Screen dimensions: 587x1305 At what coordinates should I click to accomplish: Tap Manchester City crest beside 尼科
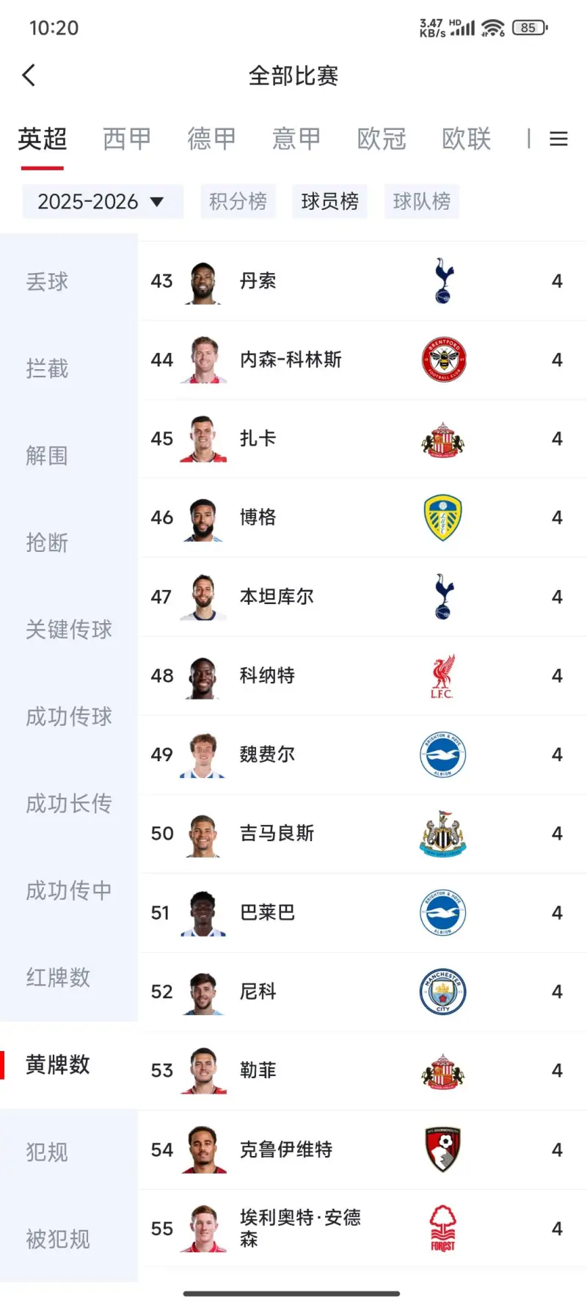point(442,991)
